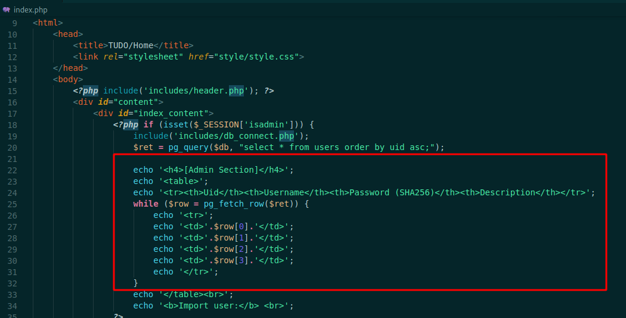Click line number 32 in gutter
This screenshot has height=318, width=626.
tap(12, 283)
